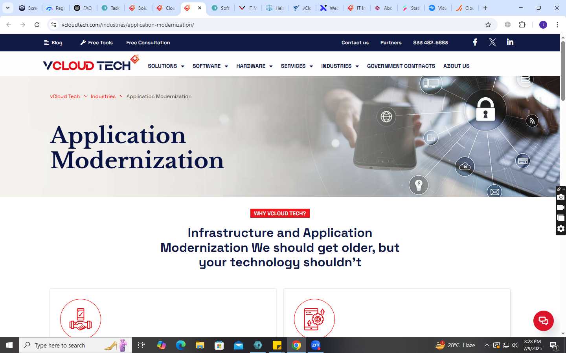Switch to the Visu browser tab

(438, 8)
